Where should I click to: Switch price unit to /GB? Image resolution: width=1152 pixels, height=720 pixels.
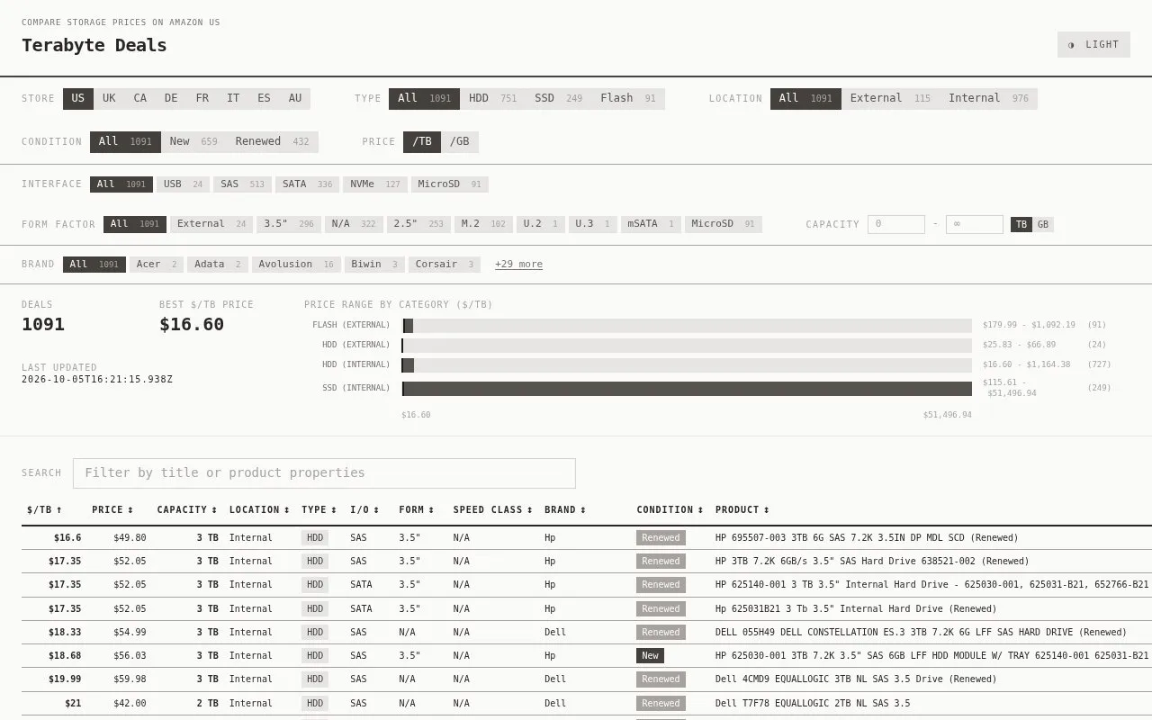click(460, 142)
